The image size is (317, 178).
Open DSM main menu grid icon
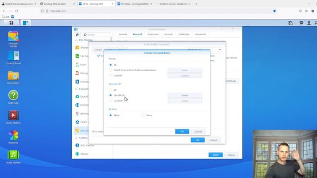(11, 23)
